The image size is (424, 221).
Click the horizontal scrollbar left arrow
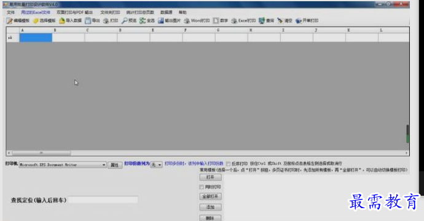coord(9,153)
